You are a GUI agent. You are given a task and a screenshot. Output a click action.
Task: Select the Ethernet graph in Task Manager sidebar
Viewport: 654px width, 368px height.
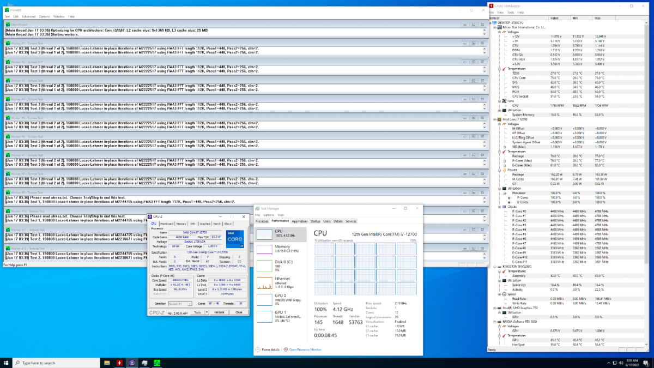pyautogui.click(x=265, y=282)
